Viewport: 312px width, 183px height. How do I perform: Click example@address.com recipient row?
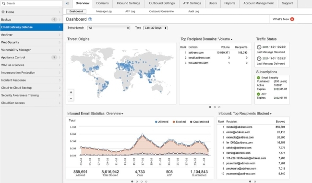pos(252,137)
